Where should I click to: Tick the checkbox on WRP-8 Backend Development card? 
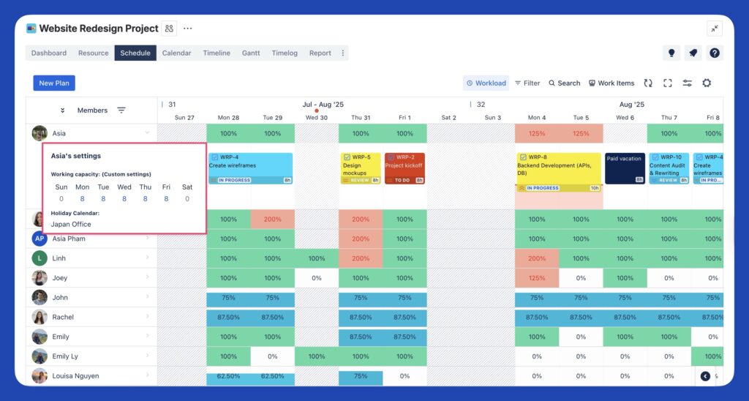coord(523,157)
